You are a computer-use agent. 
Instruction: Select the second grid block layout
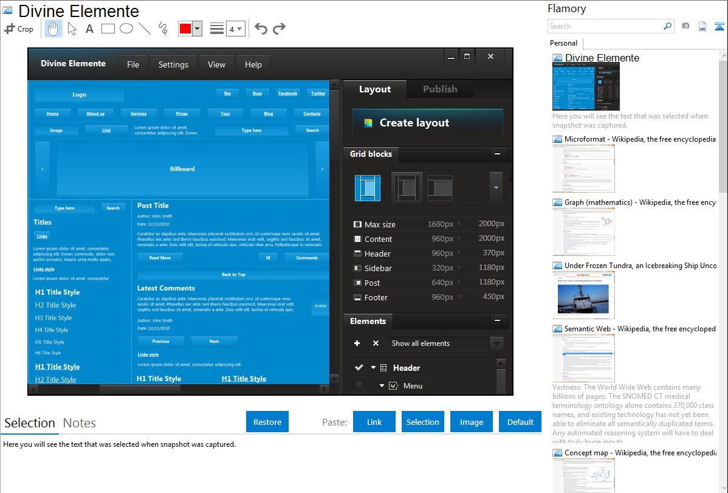(x=407, y=188)
